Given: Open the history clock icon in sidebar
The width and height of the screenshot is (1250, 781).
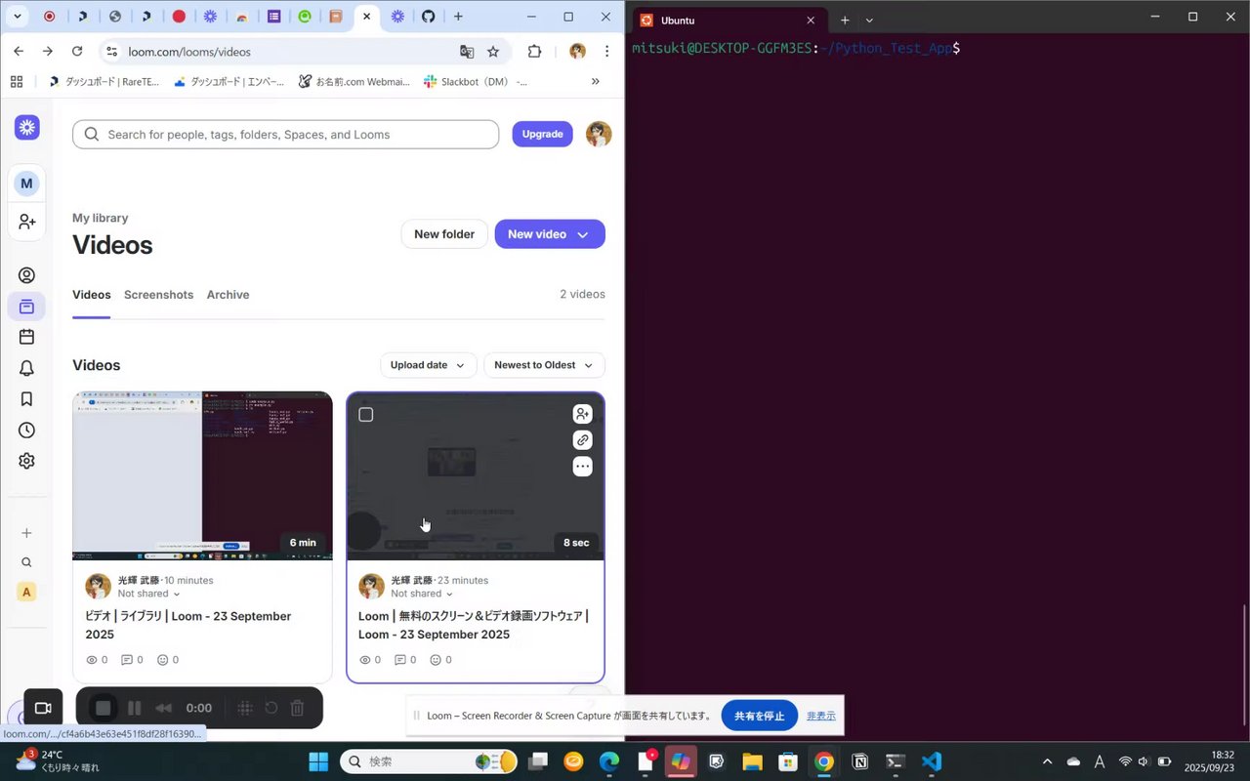Looking at the screenshot, I should coord(26,431).
